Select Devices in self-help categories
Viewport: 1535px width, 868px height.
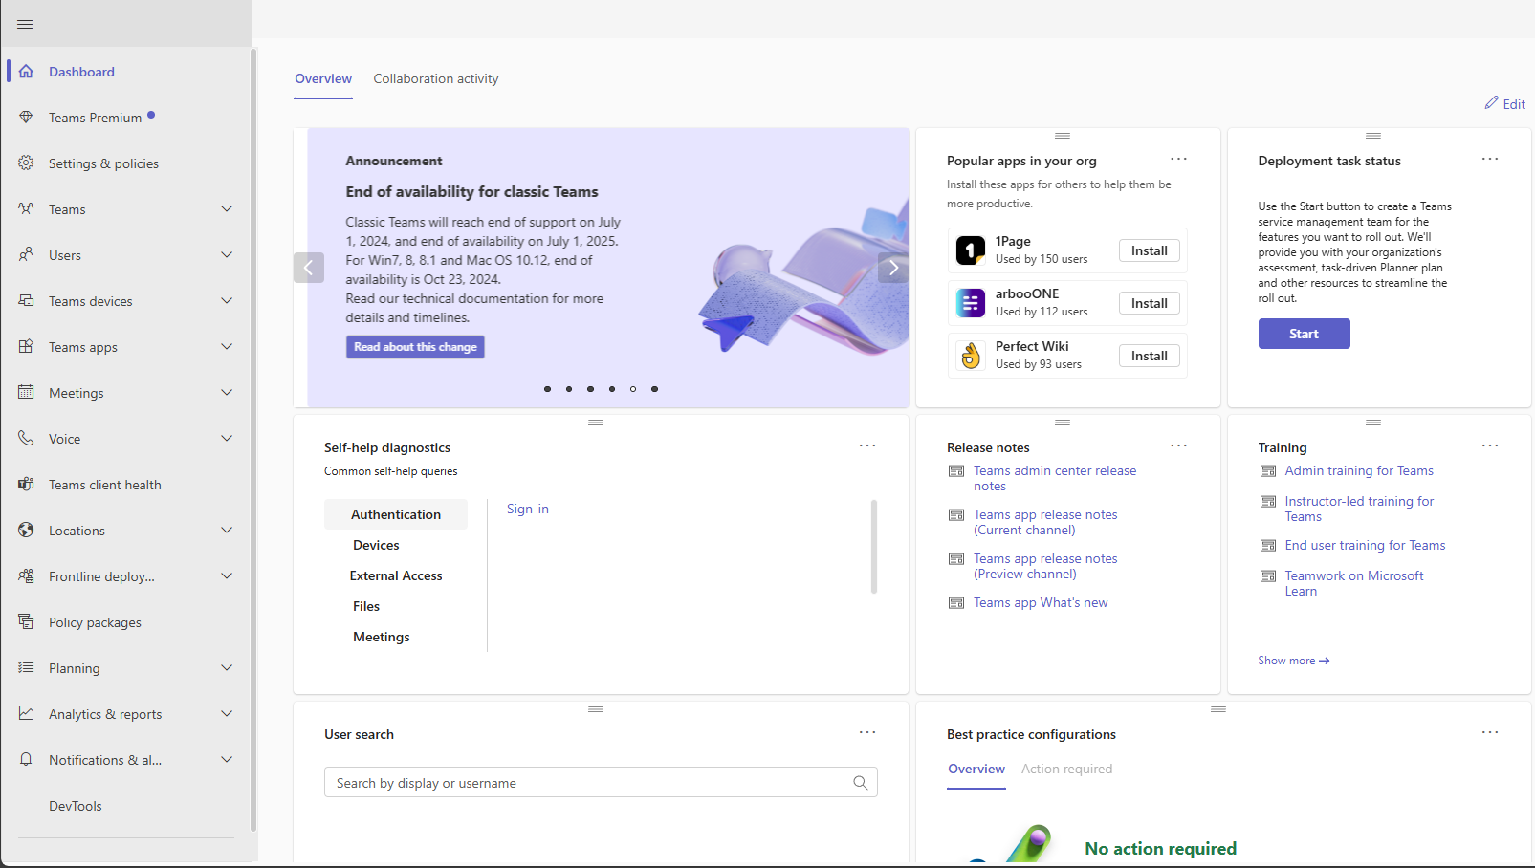click(x=376, y=545)
